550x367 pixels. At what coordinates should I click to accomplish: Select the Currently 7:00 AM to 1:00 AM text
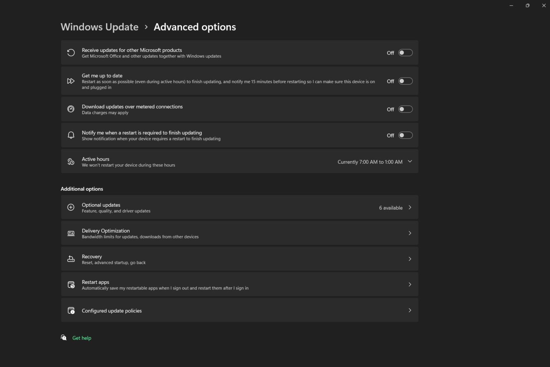click(x=370, y=162)
